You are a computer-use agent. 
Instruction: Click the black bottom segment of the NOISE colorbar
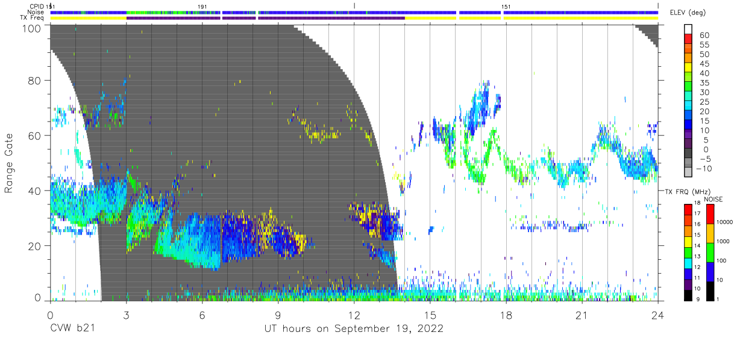point(710,290)
